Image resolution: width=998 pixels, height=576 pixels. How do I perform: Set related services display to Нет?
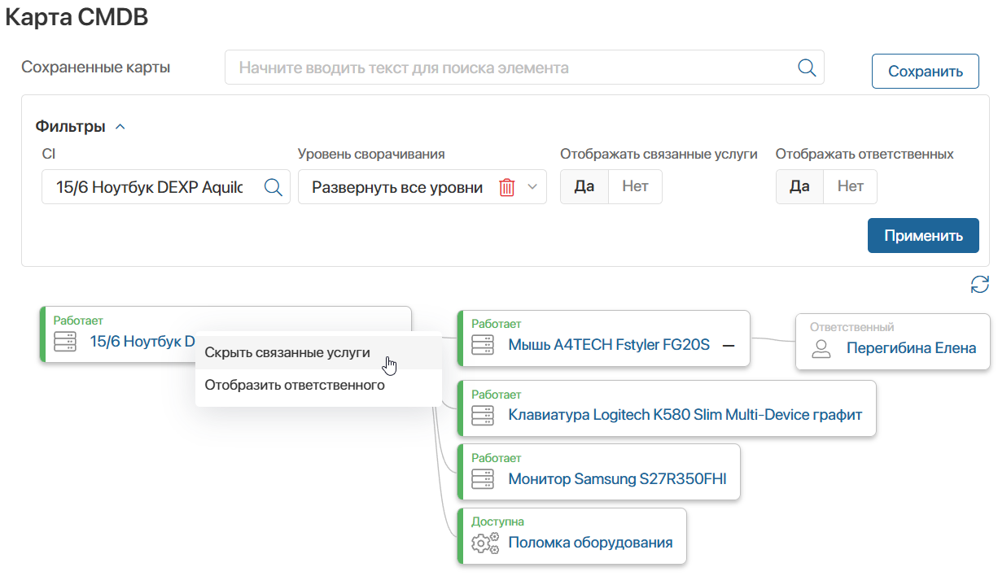[x=635, y=186]
